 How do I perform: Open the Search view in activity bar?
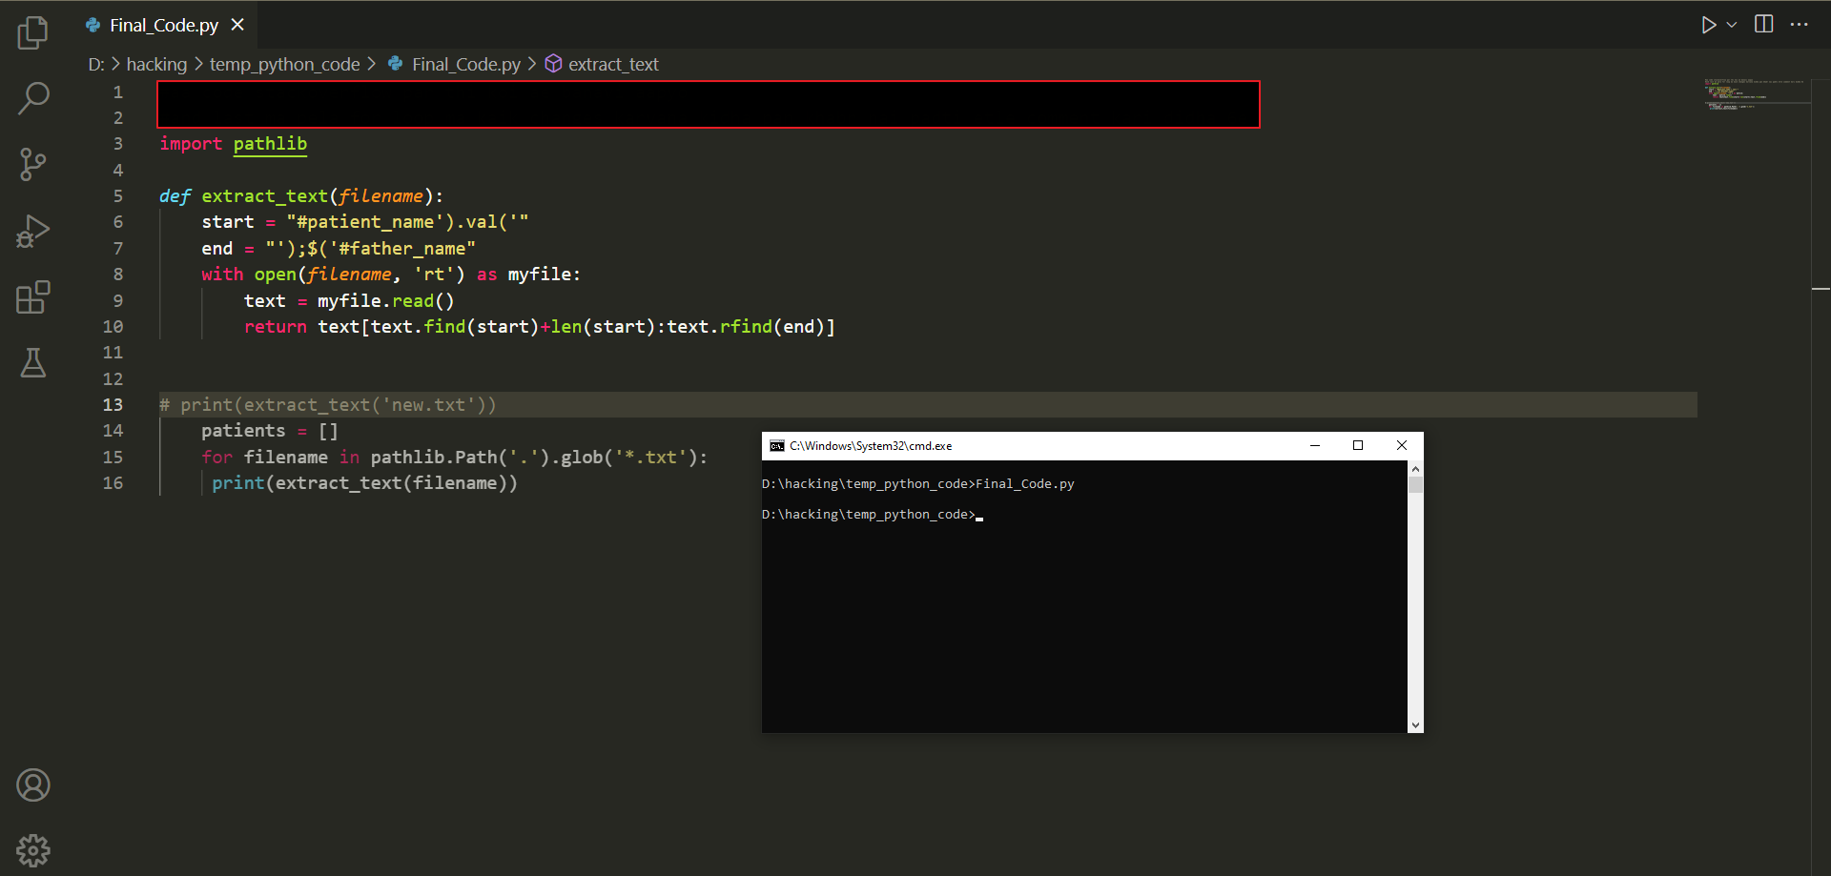click(32, 98)
